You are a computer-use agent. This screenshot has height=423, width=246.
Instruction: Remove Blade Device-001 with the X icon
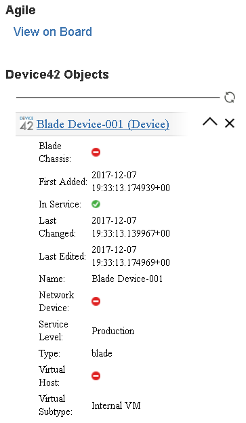click(x=230, y=123)
